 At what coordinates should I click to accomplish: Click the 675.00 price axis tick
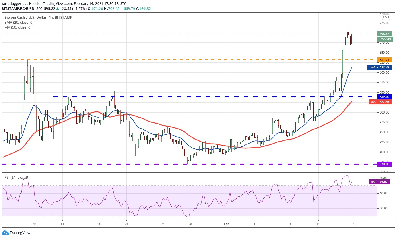[x=384, y=42]
